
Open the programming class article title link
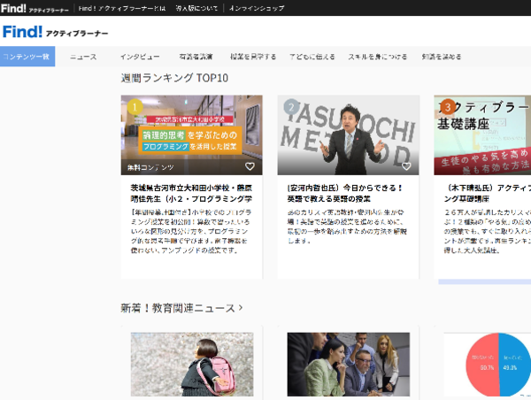191,193
